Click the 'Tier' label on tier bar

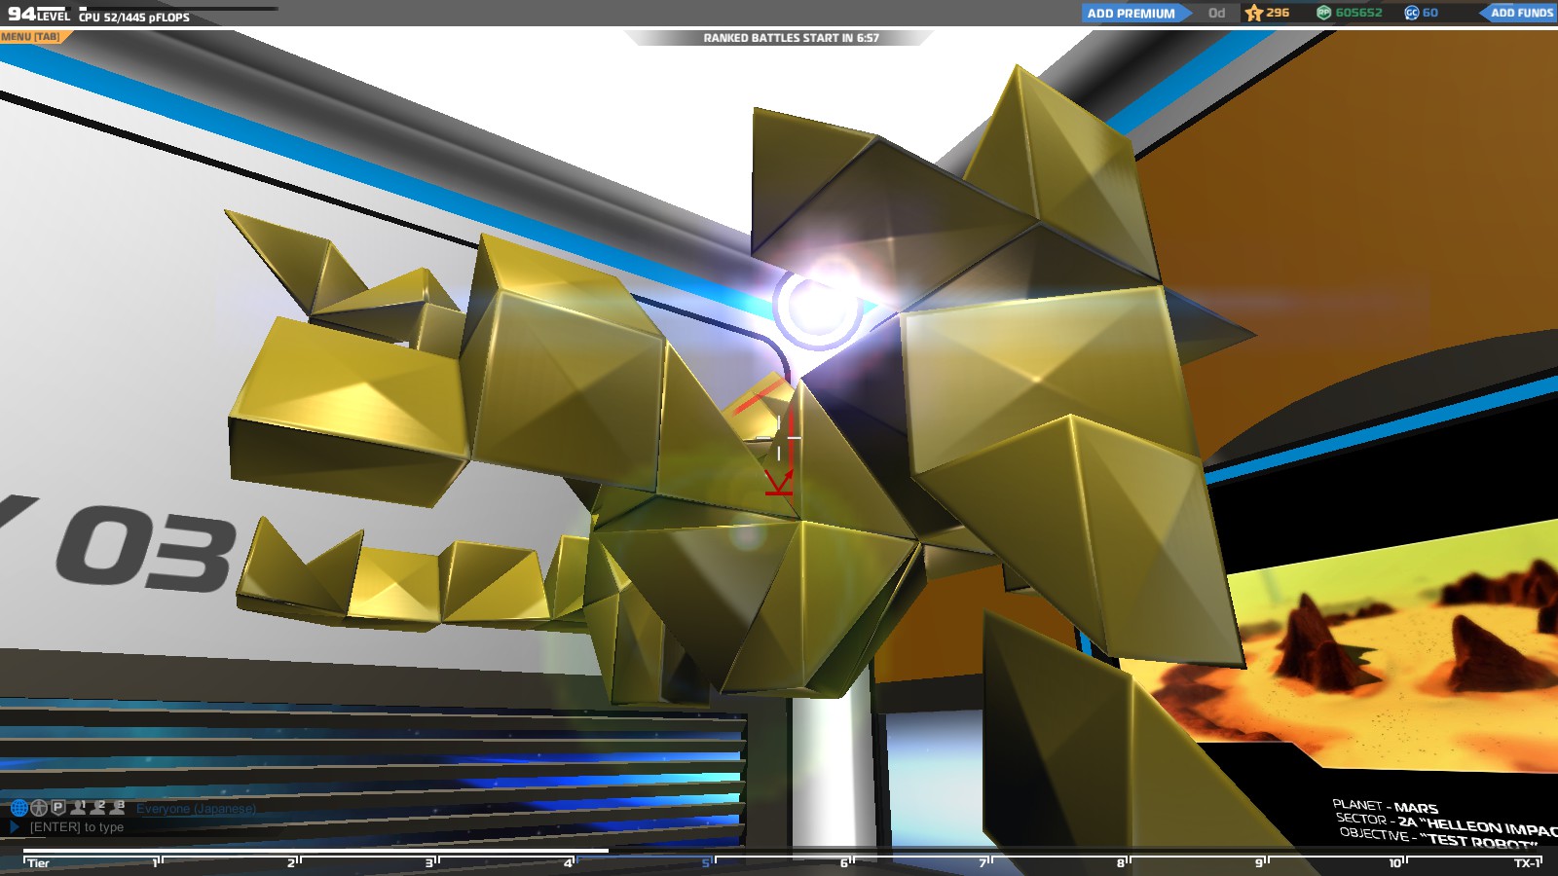[37, 862]
